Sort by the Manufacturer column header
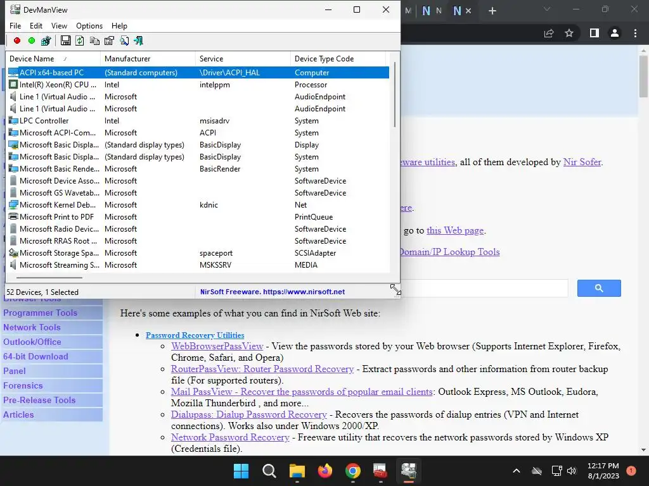649x486 pixels. coord(148,59)
